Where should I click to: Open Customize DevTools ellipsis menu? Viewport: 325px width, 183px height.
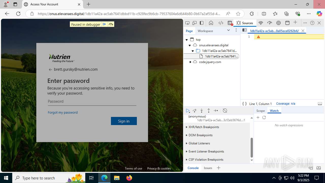click(305, 23)
